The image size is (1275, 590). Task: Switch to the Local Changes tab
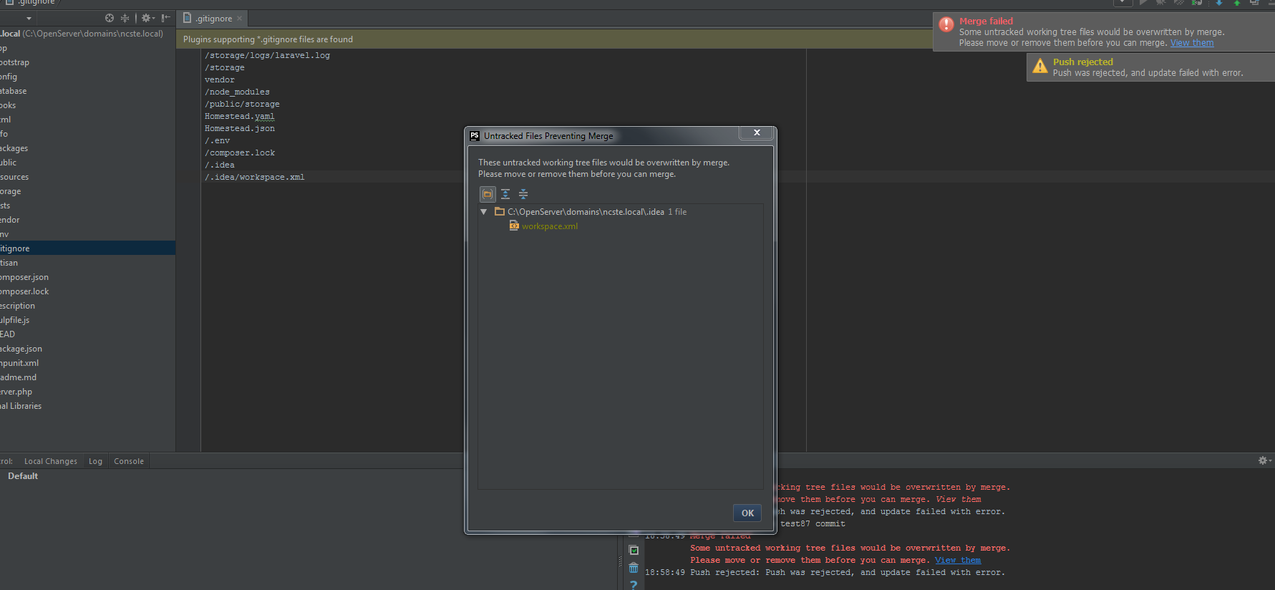click(51, 461)
